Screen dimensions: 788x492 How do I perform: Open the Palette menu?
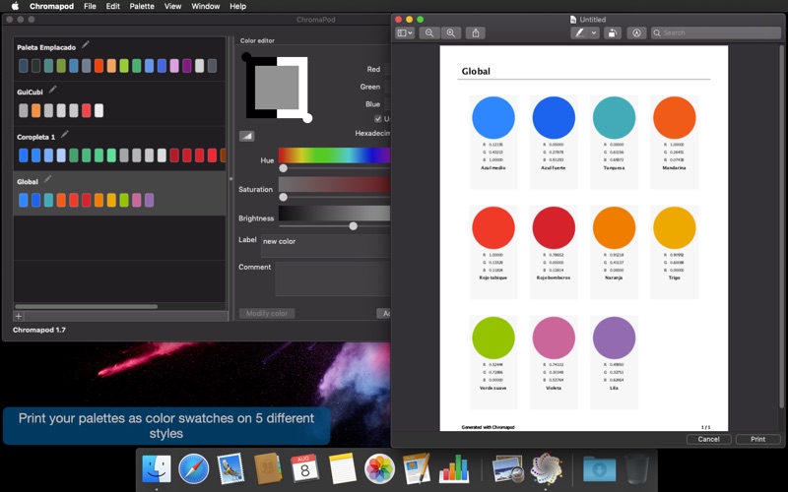point(142,6)
